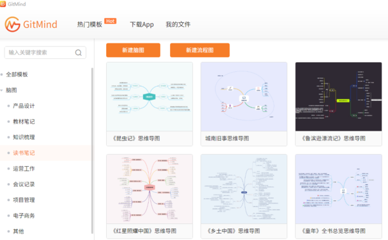
Task: Click the 新建脑图 button
Action: pos(133,50)
